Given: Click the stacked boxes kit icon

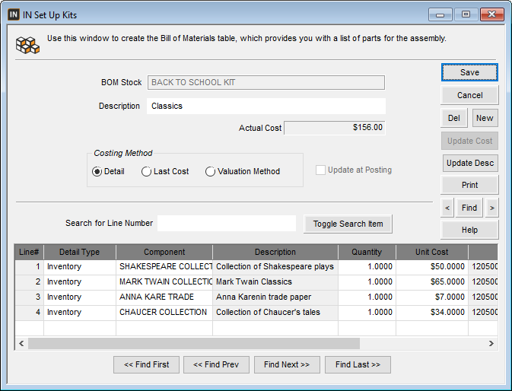Looking at the screenshot, I should [x=27, y=45].
